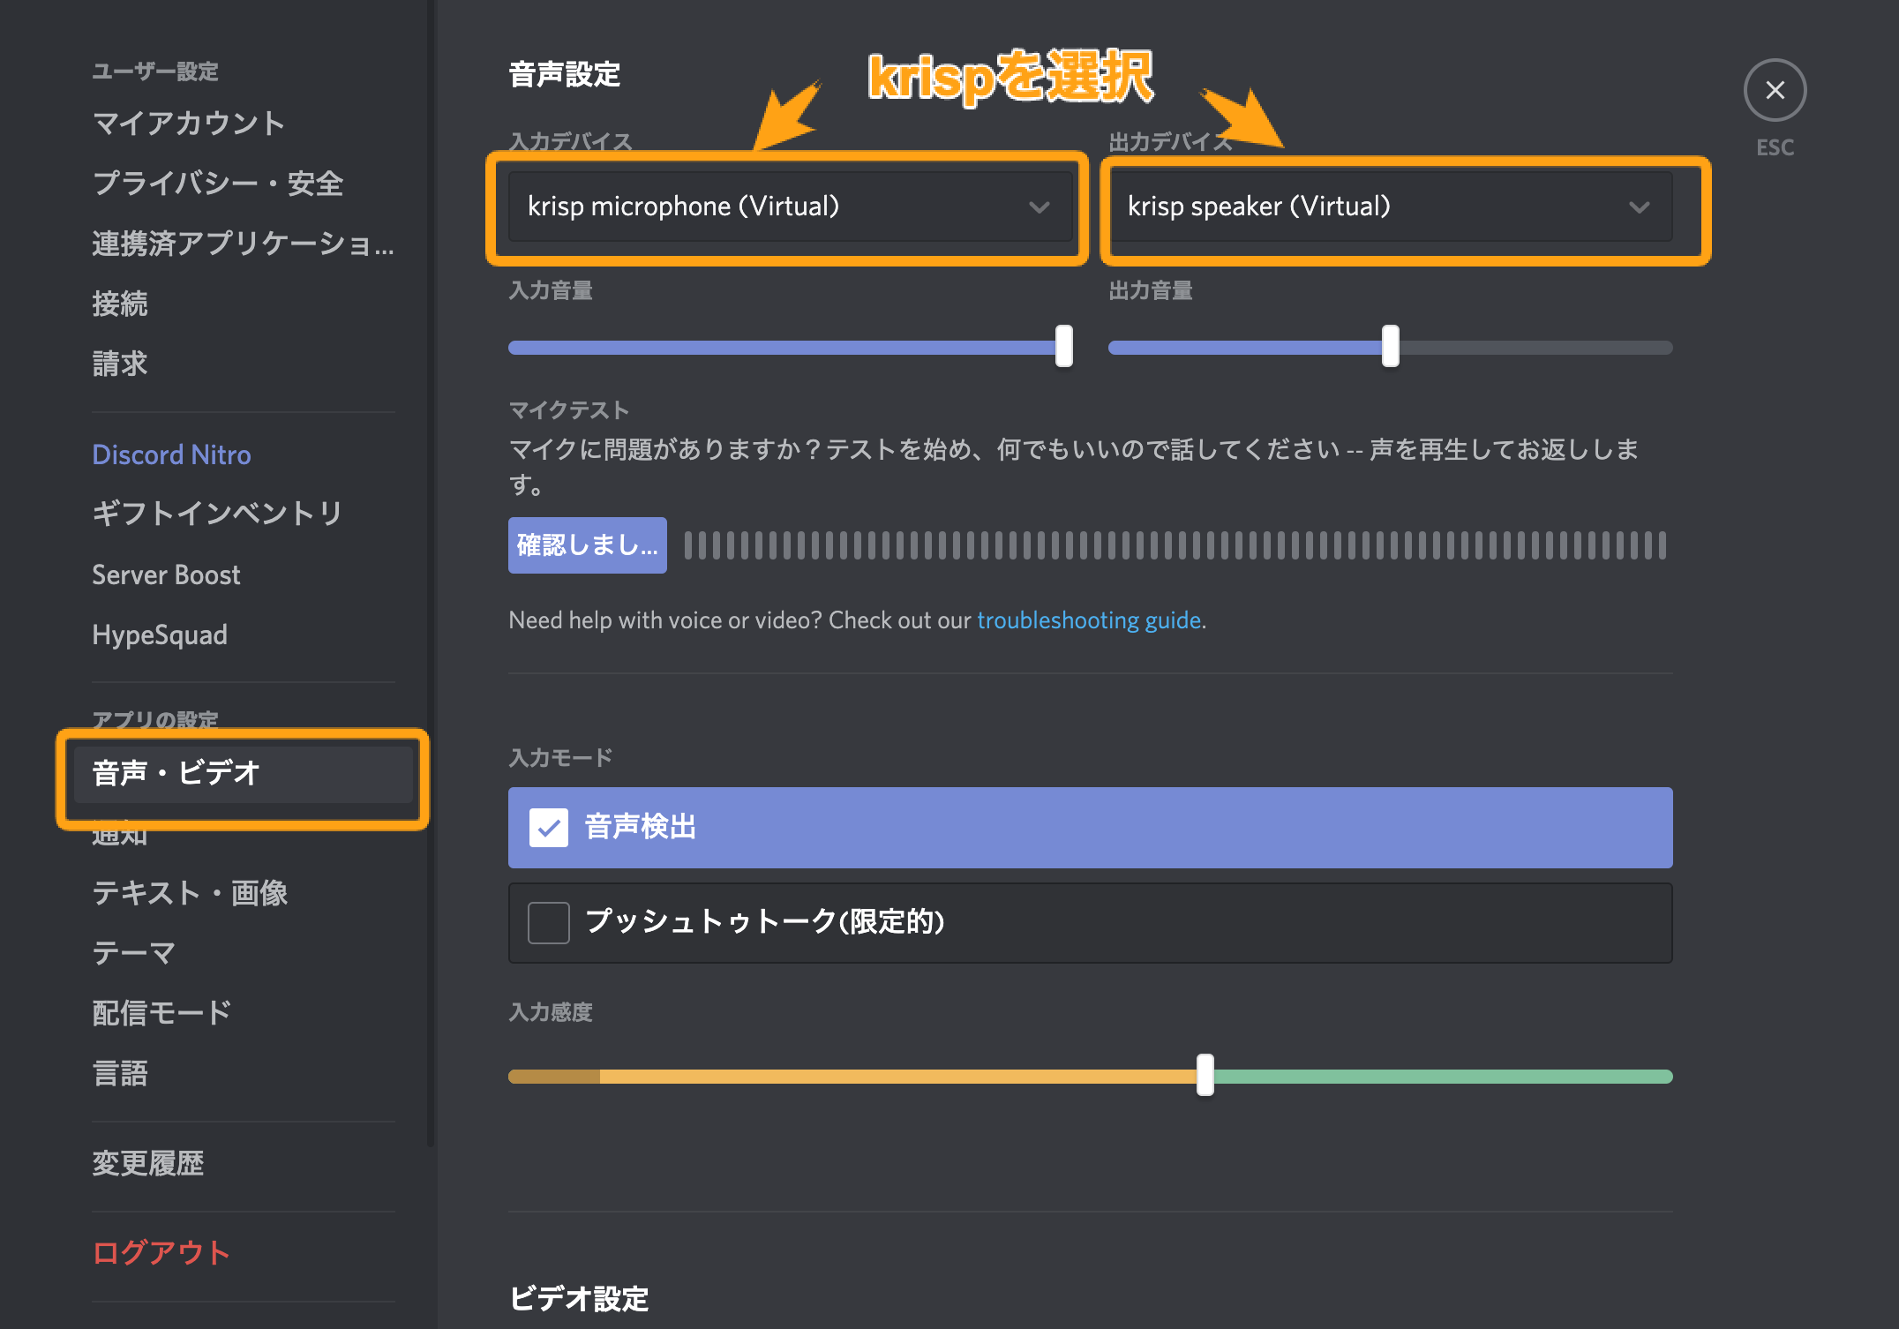The height and width of the screenshot is (1329, 1899).
Task: Open マイアカウント in the sidebar
Action: click(x=189, y=123)
